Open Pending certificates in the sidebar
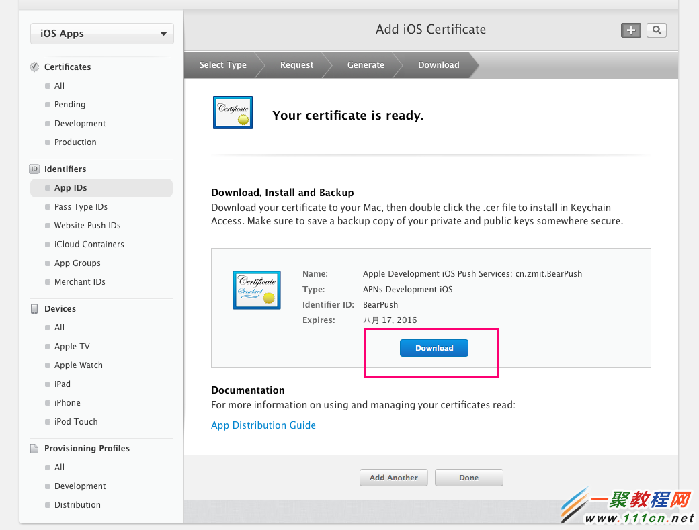This screenshot has width=699, height=530. tap(70, 105)
